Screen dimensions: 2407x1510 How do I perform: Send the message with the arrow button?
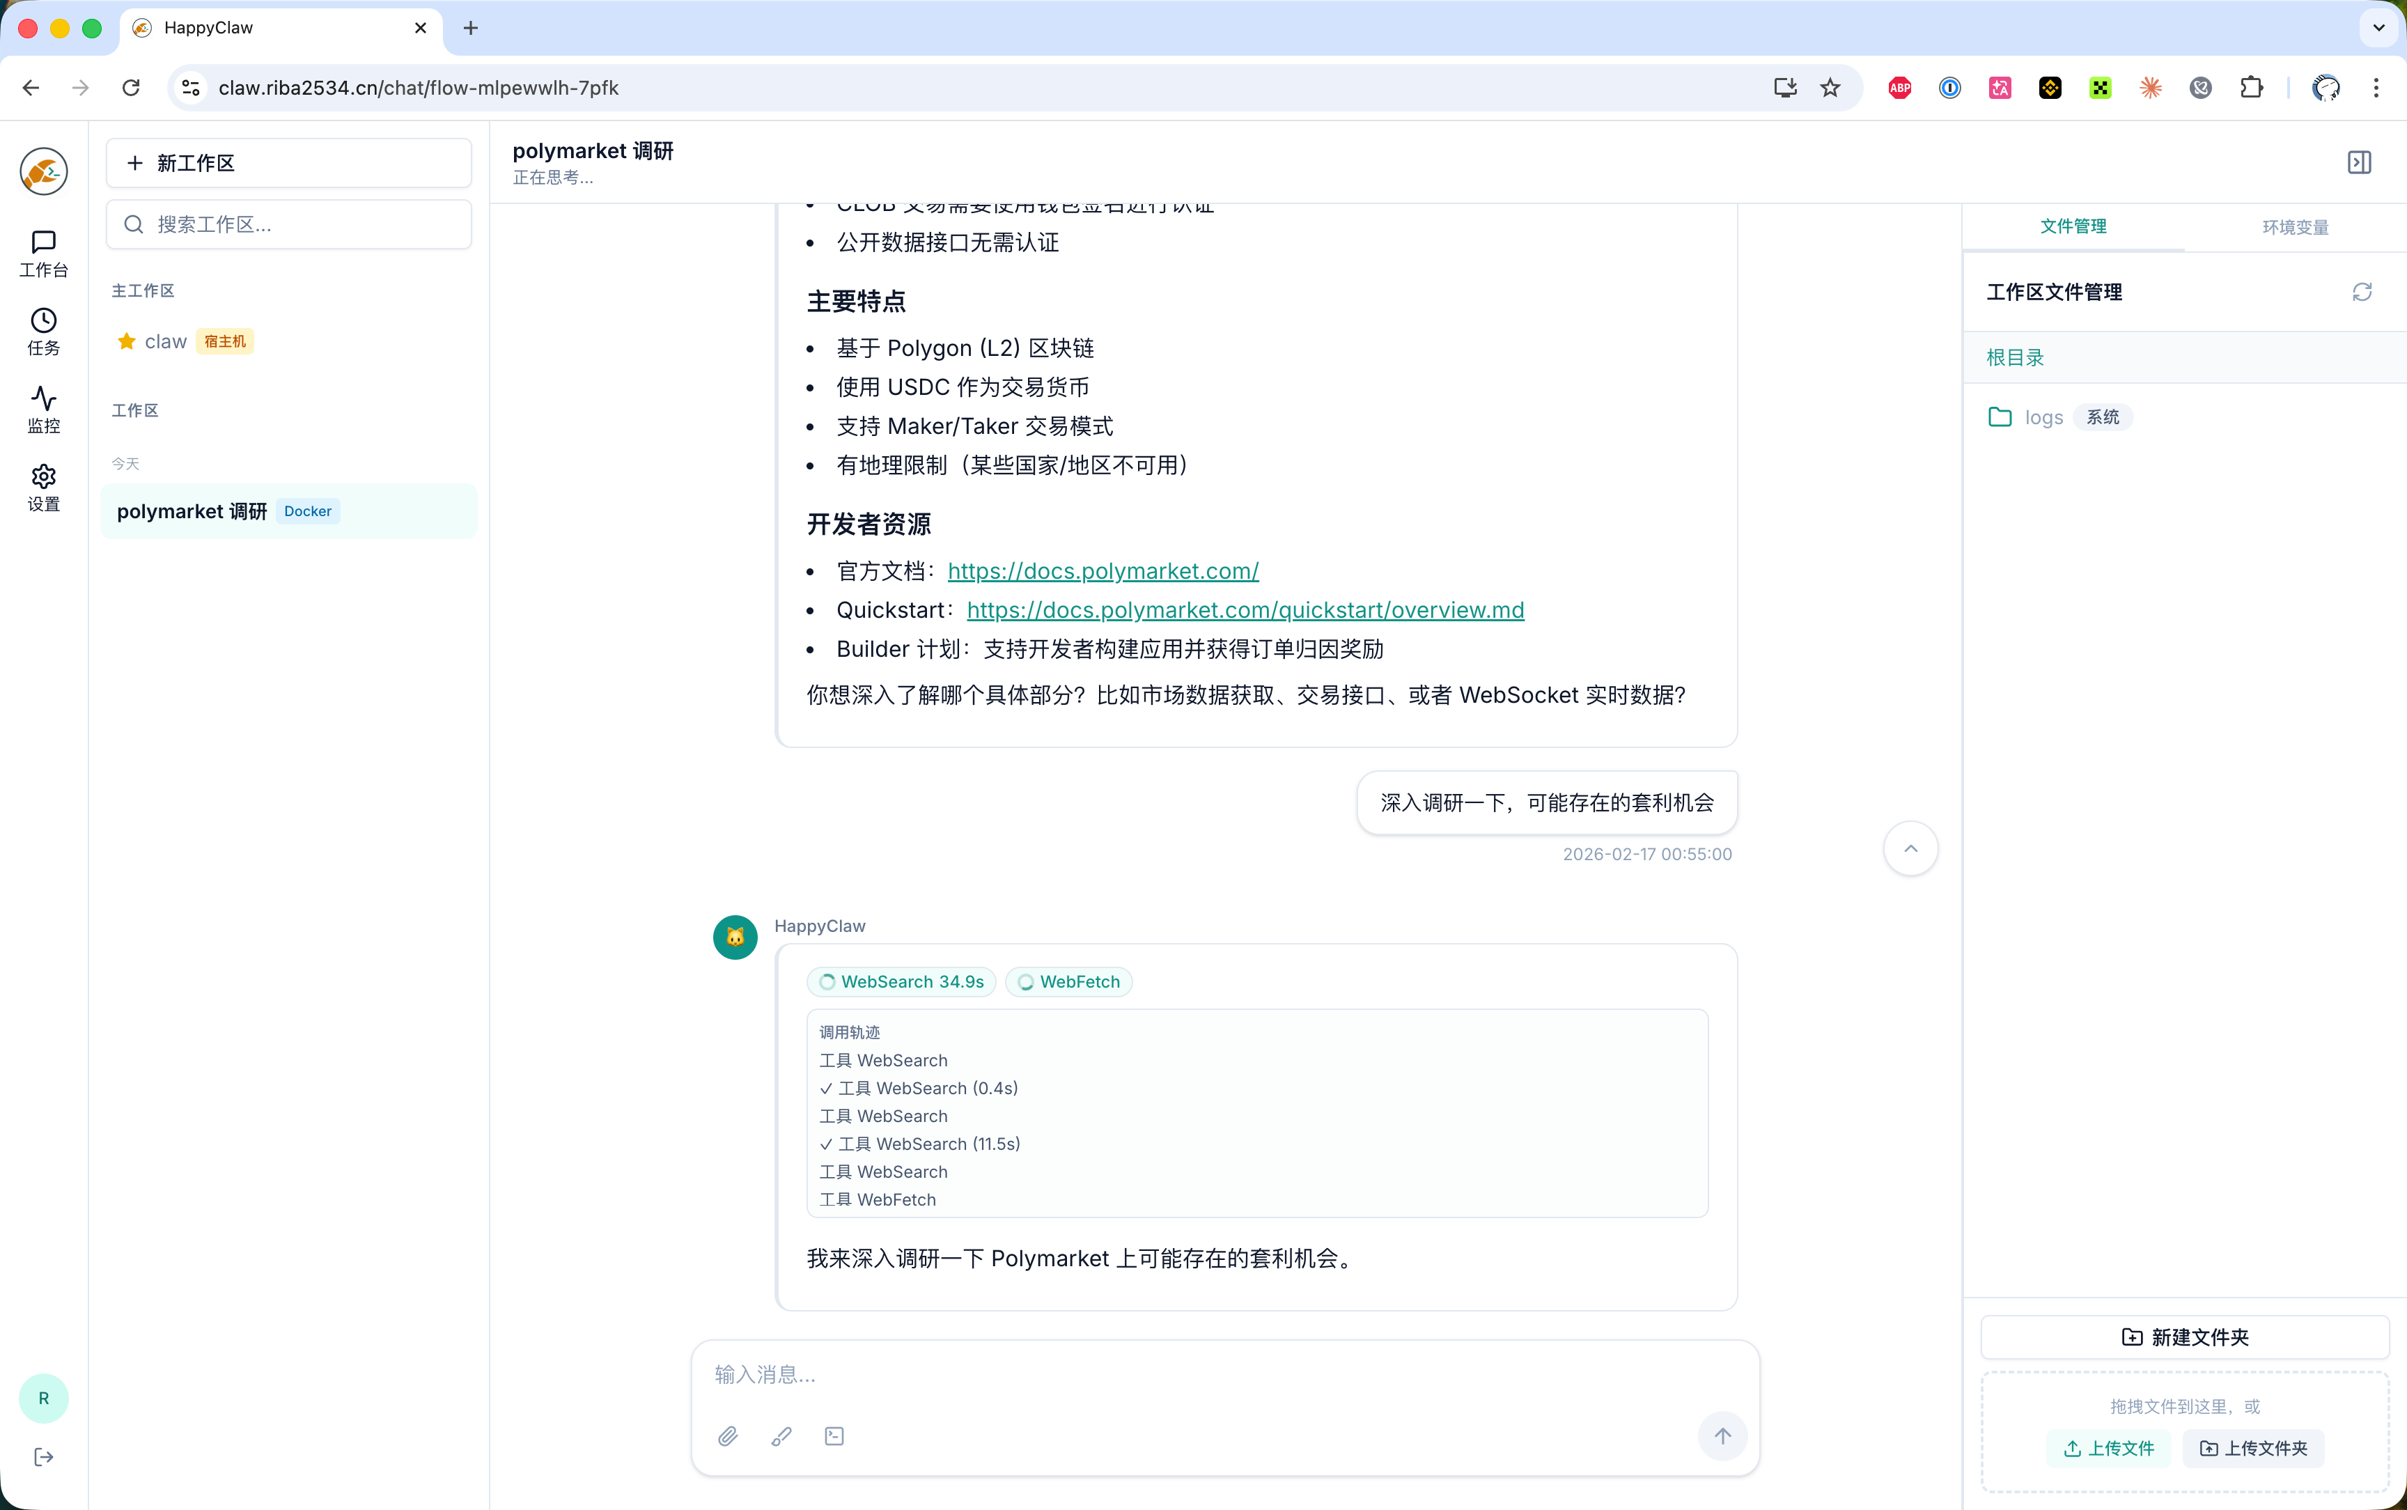click(x=1723, y=1435)
